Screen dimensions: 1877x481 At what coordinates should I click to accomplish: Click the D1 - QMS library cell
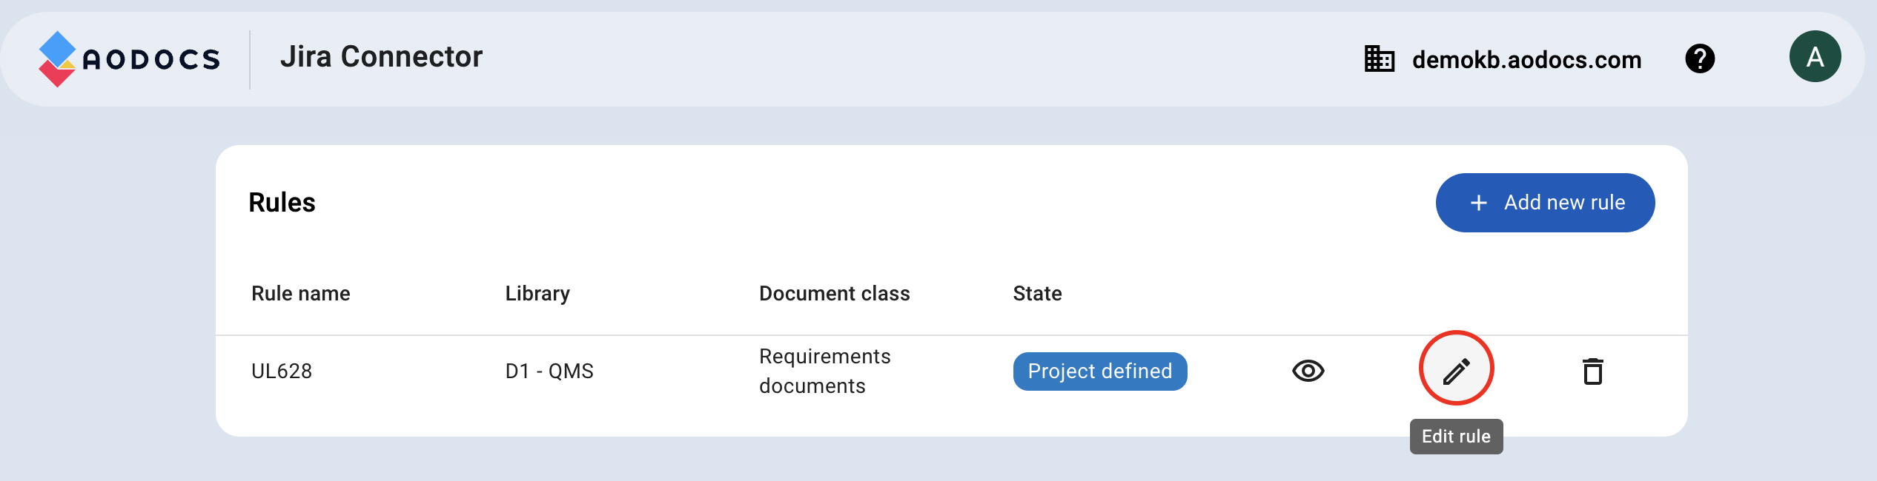[x=549, y=371]
